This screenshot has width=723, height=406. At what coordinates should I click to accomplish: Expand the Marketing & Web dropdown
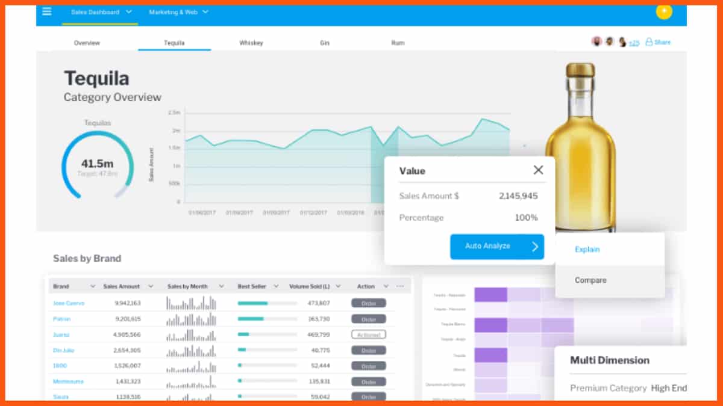(205, 12)
